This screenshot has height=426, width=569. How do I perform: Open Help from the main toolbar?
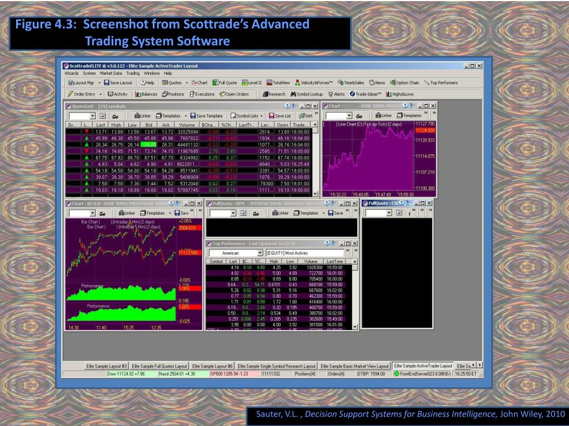click(147, 83)
